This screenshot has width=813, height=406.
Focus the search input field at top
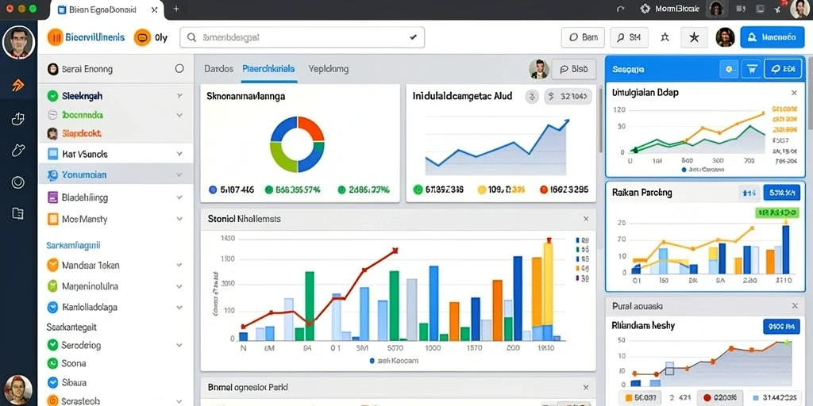click(x=302, y=37)
